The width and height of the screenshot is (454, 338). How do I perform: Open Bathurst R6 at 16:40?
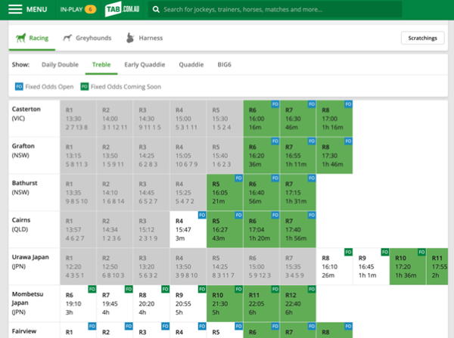[x=262, y=193]
